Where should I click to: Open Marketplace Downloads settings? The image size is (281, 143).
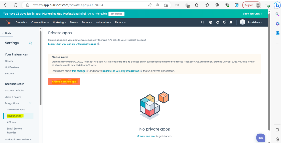[18, 139]
